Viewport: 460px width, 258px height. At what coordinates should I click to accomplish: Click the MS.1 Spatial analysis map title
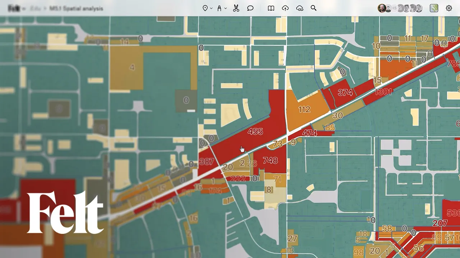(x=77, y=8)
